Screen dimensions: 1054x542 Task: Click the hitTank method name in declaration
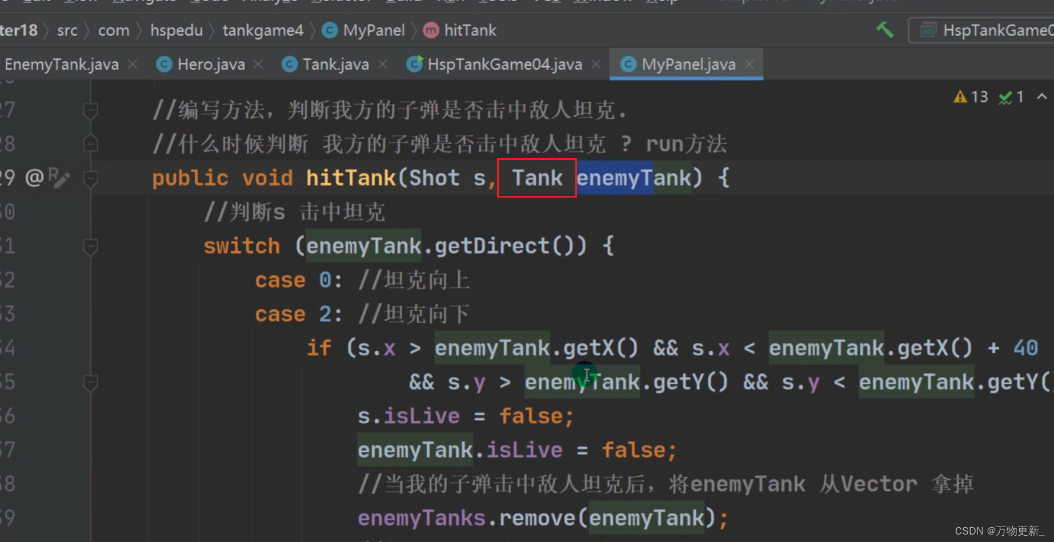(351, 178)
